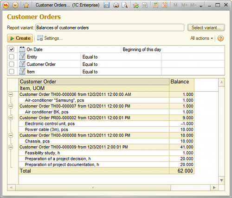Image resolution: width=232 pixels, height=198 pixels.
Task: Enable the Entity filter checkbox
Action: pos(12,57)
